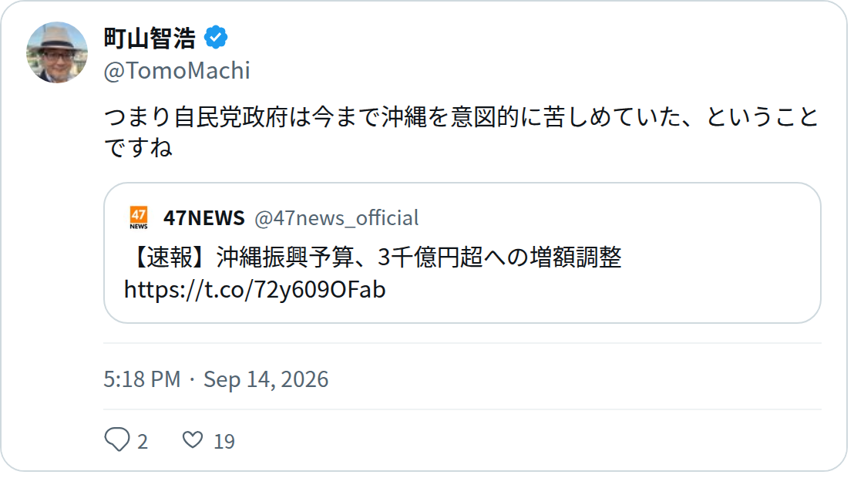Click the @47news_official handle
This screenshot has height=478, width=854.
[x=337, y=218]
